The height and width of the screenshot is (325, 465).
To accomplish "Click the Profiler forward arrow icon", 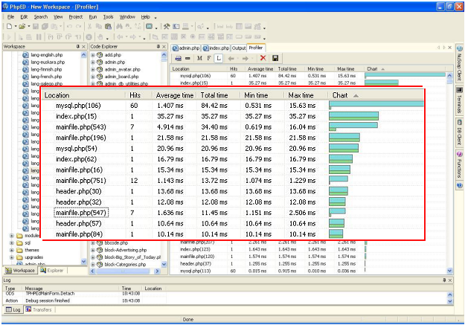I will (246, 59).
